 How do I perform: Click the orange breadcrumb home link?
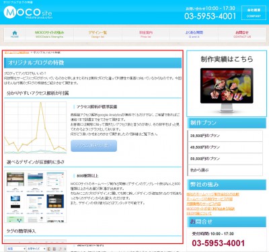pyautogui.click(x=17, y=52)
